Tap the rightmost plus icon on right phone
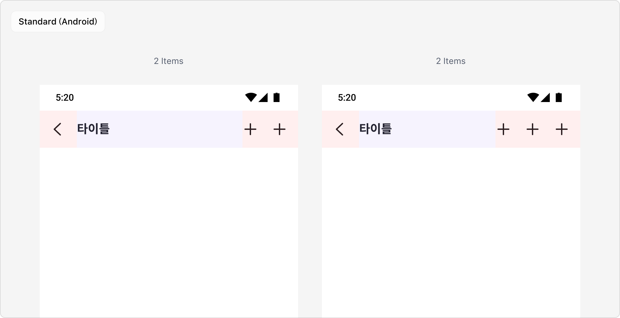Image resolution: width=620 pixels, height=318 pixels. [561, 129]
